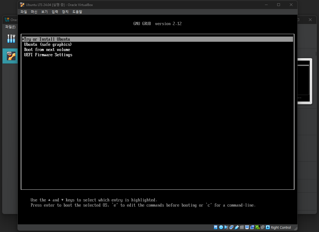Click the VirtualBox icon in VM title bar
This screenshot has height=232, width=319.
coord(22,5)
